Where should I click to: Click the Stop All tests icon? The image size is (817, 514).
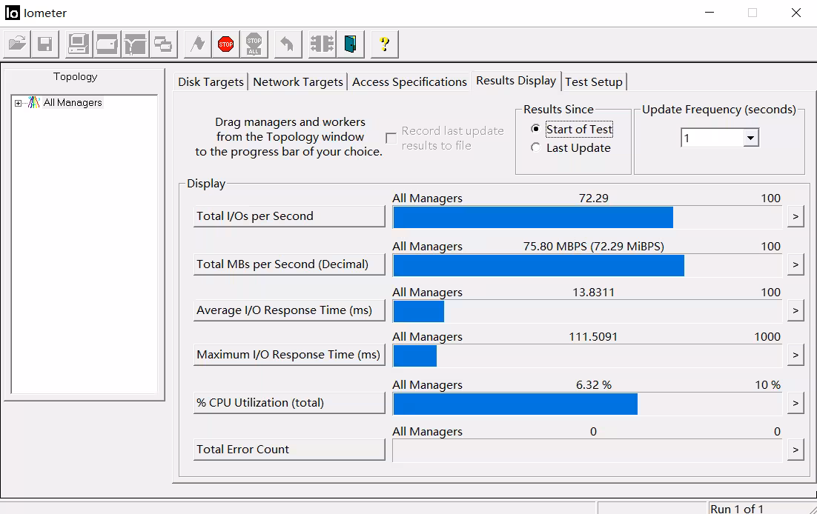[254, 44]
